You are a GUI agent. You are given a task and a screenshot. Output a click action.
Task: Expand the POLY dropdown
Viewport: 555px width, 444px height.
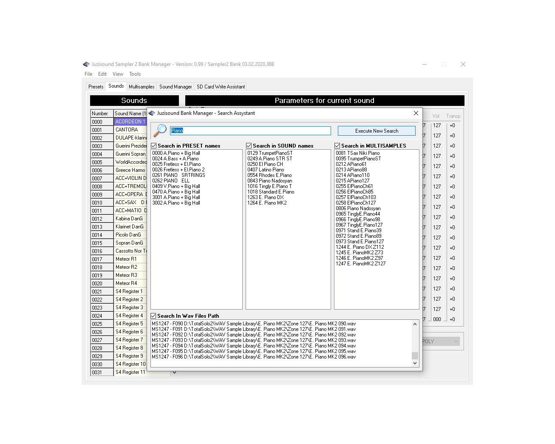click(x=456, y=342)
